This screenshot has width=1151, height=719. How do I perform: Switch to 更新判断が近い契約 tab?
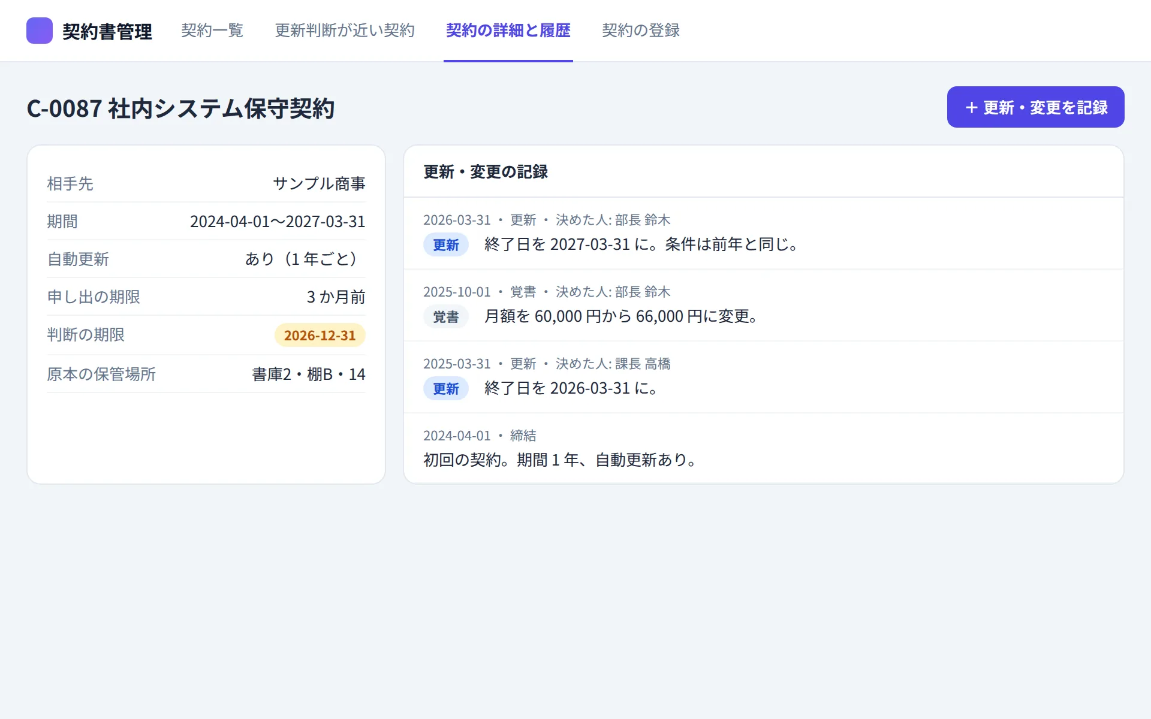click(x=345, y=31)
